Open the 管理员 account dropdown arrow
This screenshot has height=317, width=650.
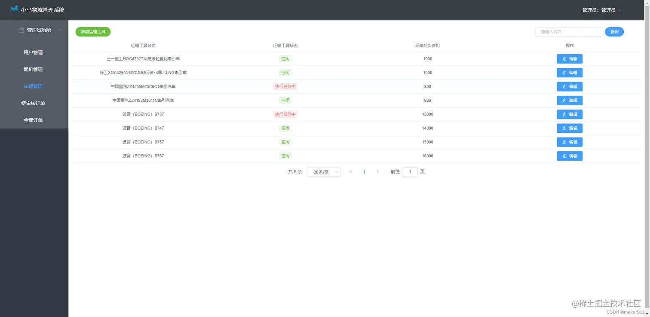click(619, 10)
